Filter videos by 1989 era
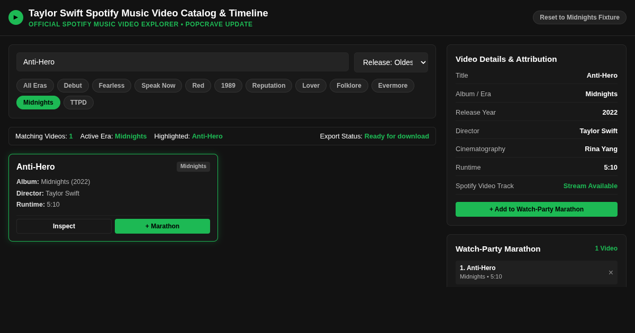 coord(228,86)
